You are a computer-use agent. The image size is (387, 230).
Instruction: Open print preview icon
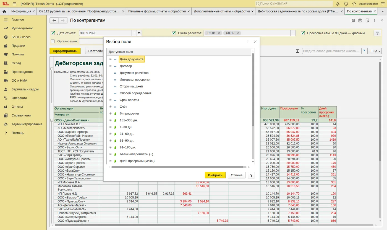pyautogui.click(x=367, y=20)
